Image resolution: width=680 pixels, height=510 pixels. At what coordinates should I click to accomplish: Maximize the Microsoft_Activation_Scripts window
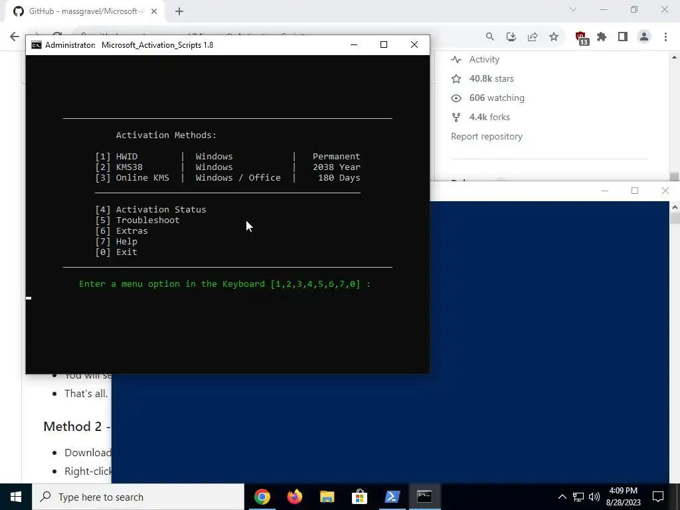[x=384, y=44]
